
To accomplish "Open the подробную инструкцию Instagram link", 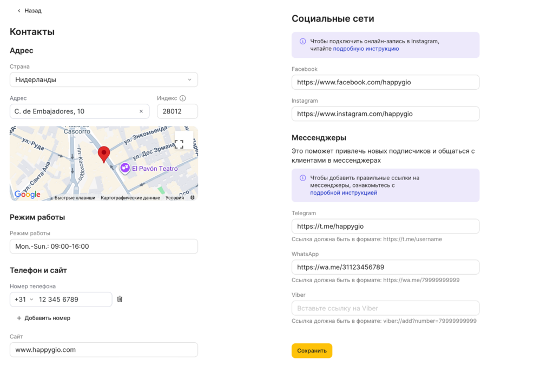I will click(366, 49).
